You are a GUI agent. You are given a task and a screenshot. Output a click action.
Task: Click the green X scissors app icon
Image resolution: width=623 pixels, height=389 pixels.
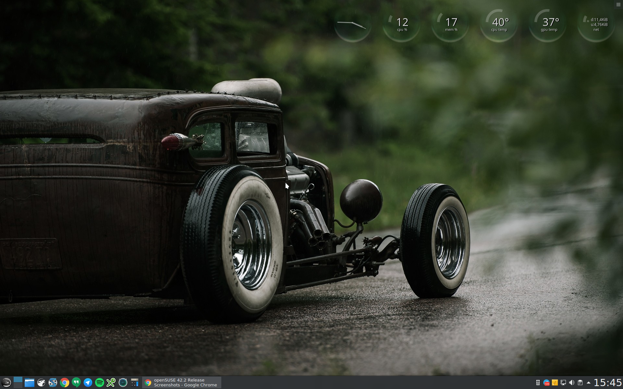[111, 383]
